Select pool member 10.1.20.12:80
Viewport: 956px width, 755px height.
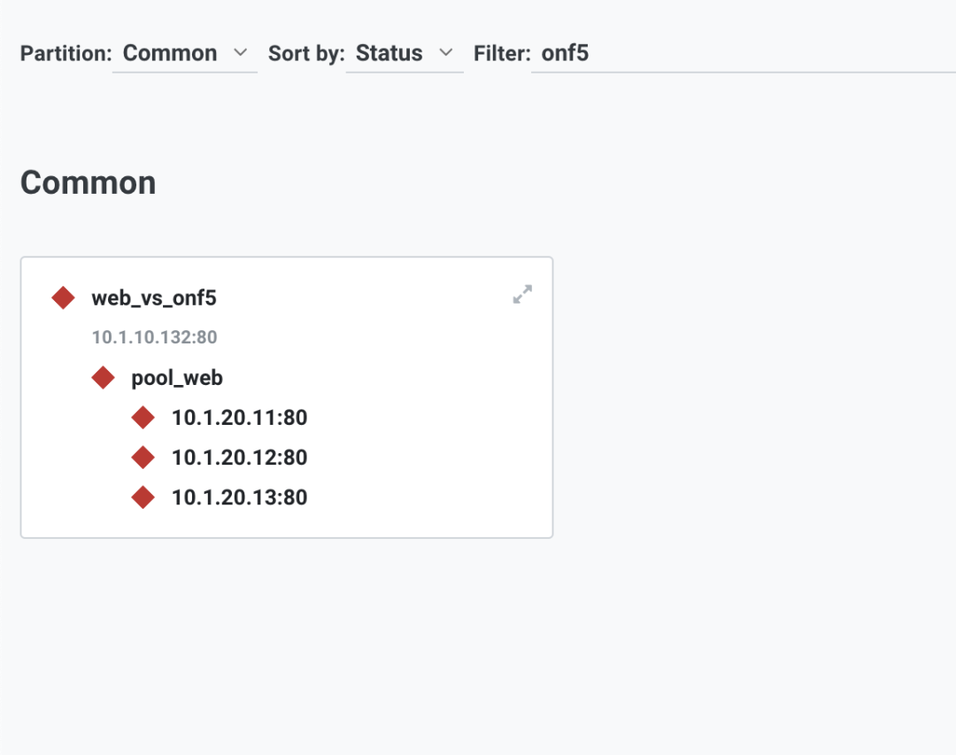[x=239, y=458]
